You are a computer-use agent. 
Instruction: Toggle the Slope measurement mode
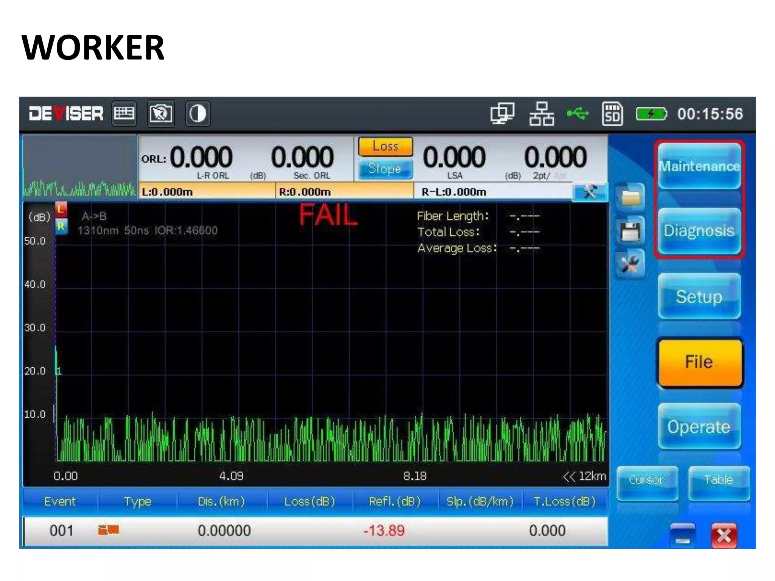tap(385, 169)
